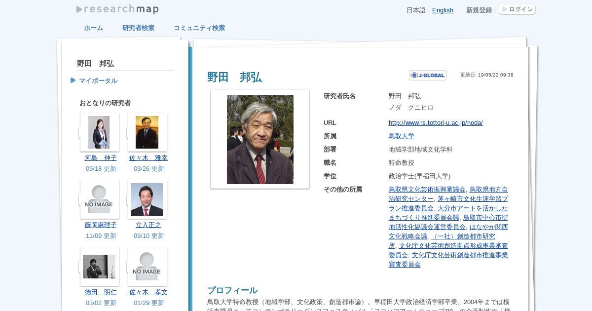Click 更新日: 19/05/22 09:38 text
This screenshot has height=311, width=592.
[x=487, y=75]
